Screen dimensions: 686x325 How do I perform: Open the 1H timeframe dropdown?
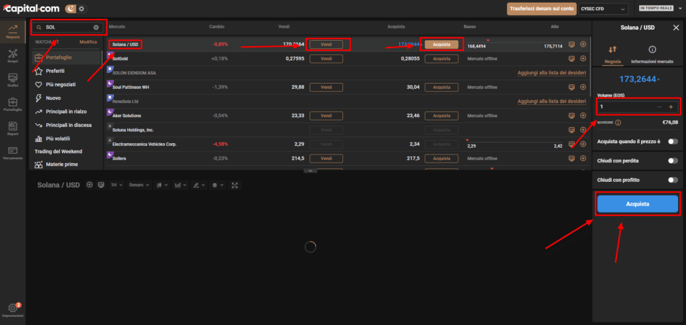[x=117, y=185]
